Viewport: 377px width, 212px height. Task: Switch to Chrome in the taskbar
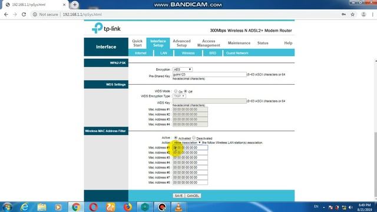pyautogui.click(x=76, y=207)
